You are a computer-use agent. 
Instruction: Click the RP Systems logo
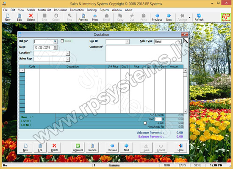click(225, 17)
